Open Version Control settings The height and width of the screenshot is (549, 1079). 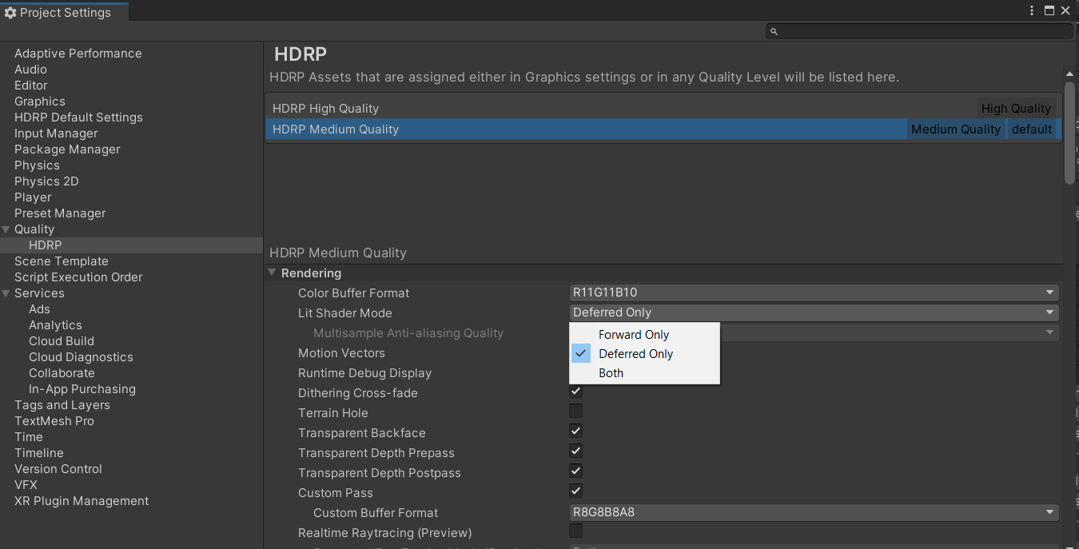coord(58,469)
